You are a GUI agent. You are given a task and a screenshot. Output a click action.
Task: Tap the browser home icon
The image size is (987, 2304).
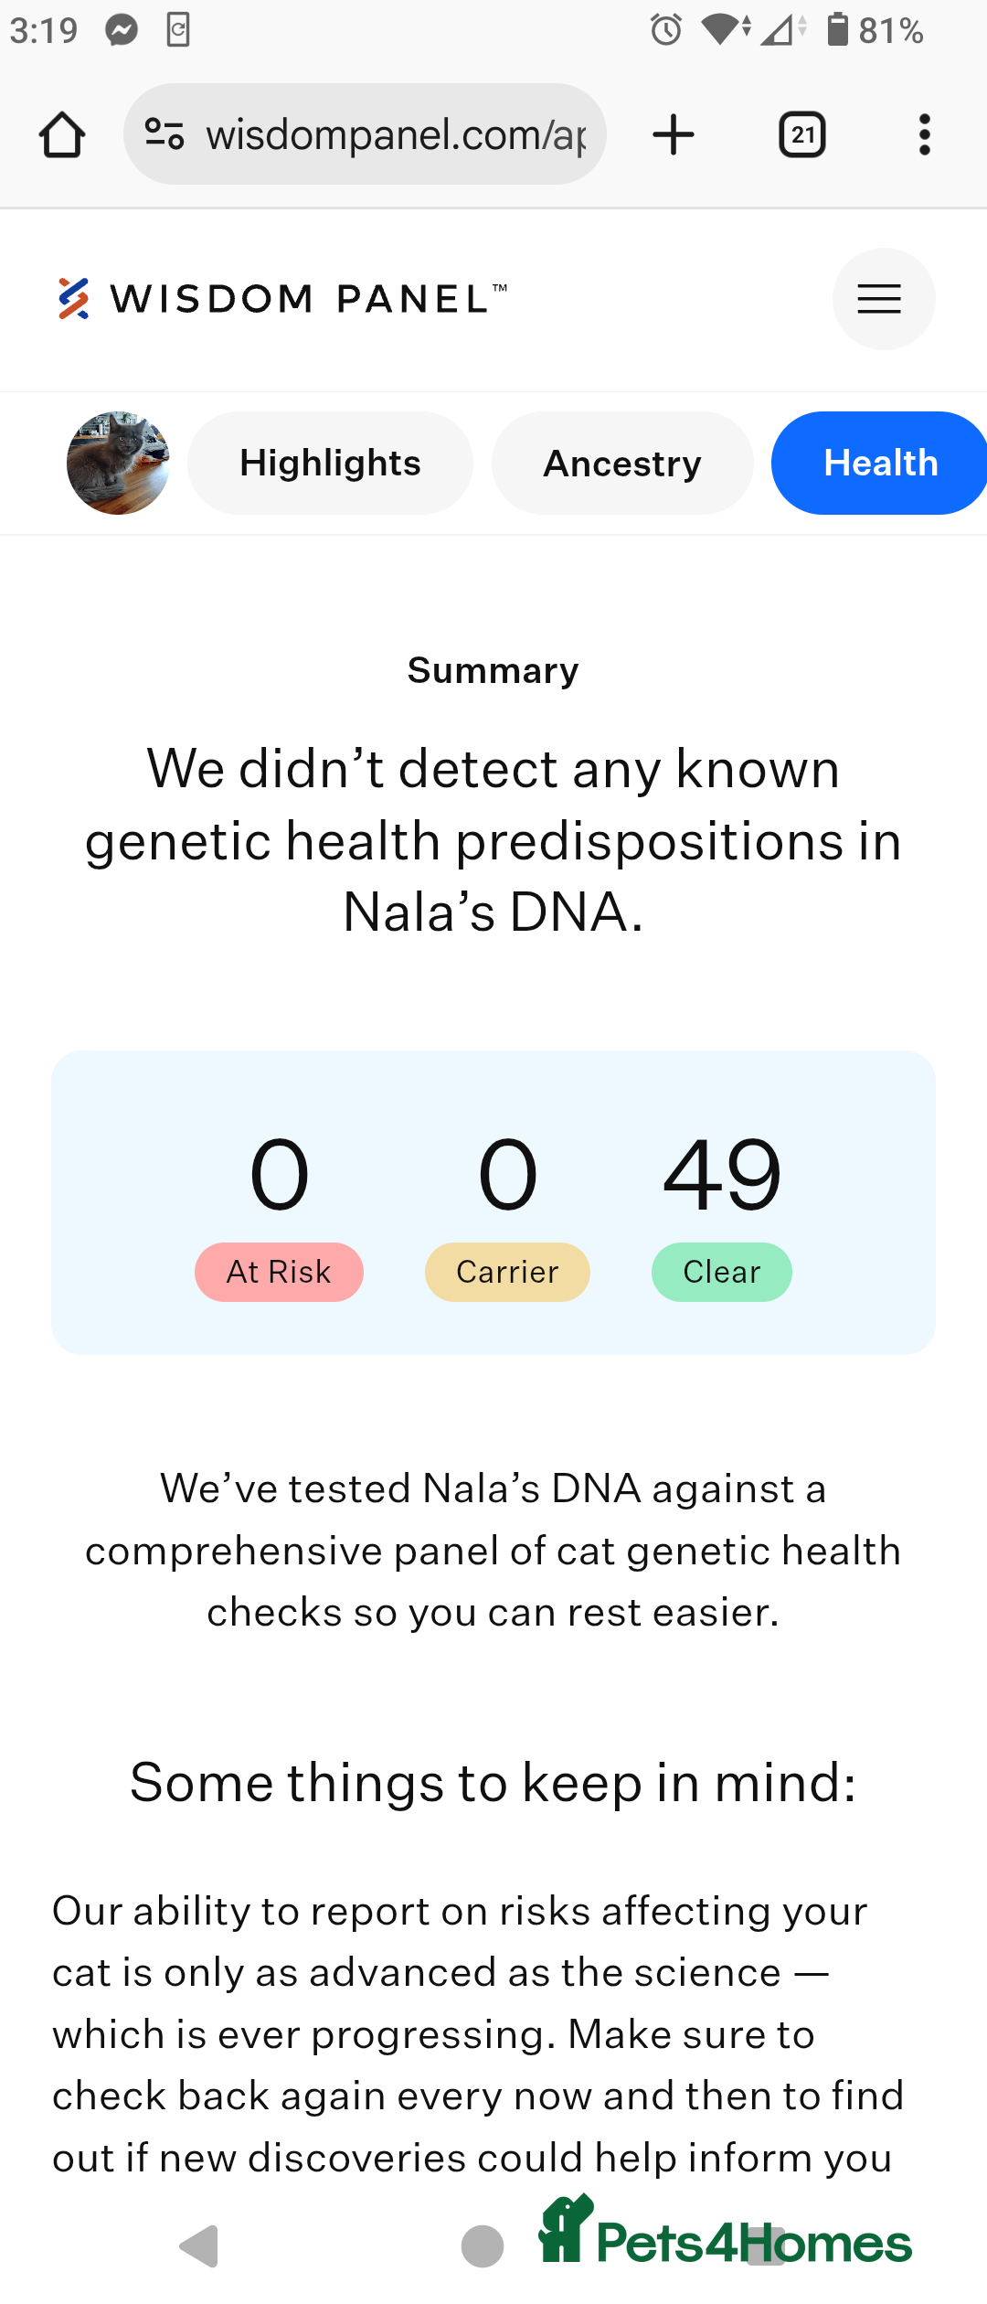[62, 135]
